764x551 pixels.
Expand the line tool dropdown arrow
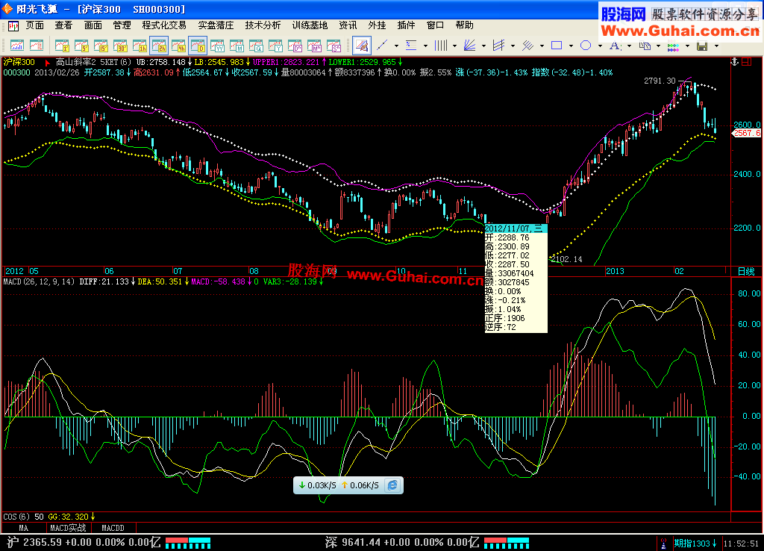tap(396, 46)
